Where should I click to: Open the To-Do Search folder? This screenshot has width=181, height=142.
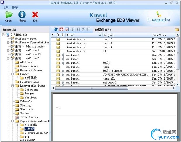point(29,117)
